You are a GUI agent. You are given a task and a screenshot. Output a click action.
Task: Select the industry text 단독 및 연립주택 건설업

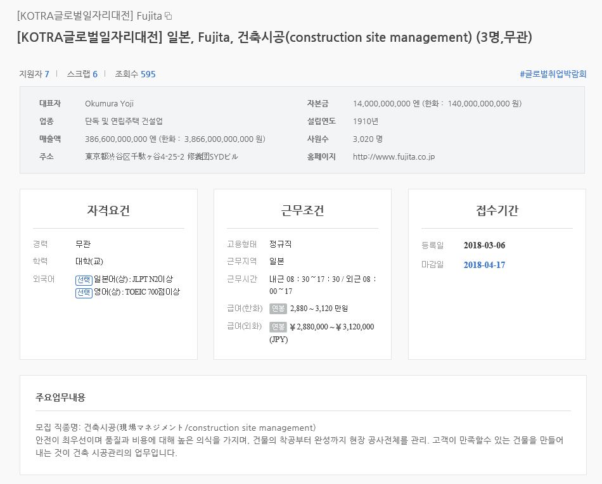(124, 121)
